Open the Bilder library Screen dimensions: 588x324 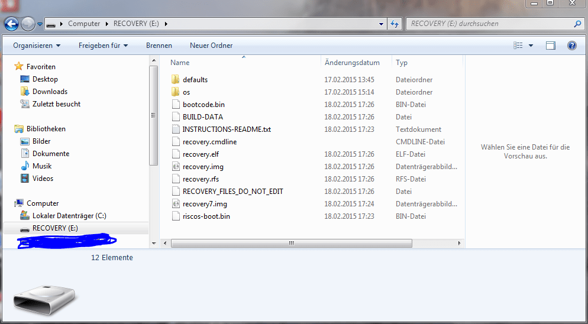41,141
